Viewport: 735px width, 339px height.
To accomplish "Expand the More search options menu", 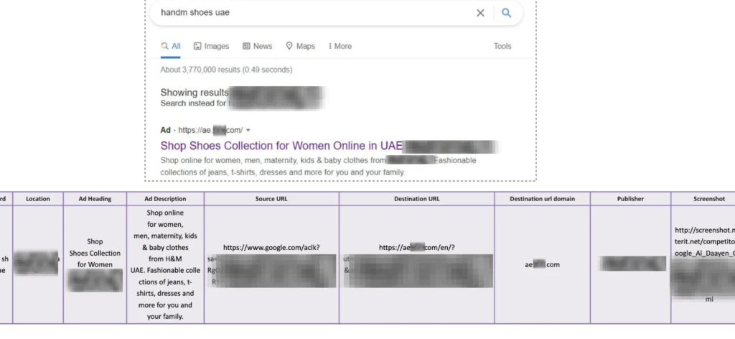I will coord(340,46).
